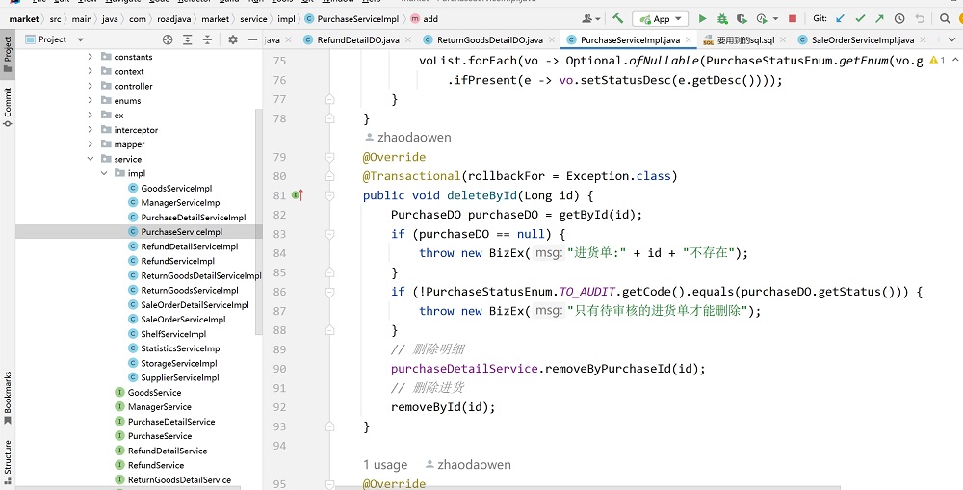Expand the enums folder
Image resolution: width=963 pixels, height=490 pixels.
[91, 101]
